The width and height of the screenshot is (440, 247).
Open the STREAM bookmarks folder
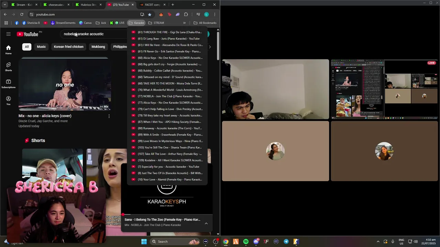[x=156, y=23]
